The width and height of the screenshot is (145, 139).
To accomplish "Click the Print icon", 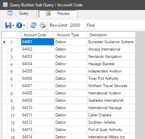I will (43, 25).
